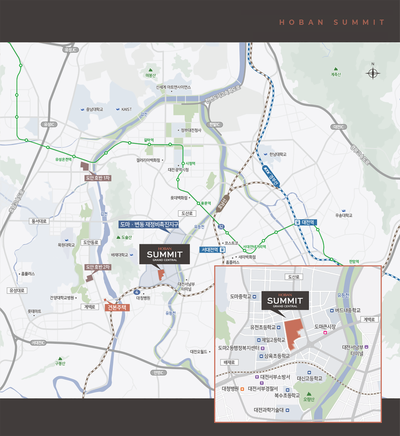400x436 pixels.
Task: Click the purple icon beside 대전서부소방서
Action: [x=257, y=377]
